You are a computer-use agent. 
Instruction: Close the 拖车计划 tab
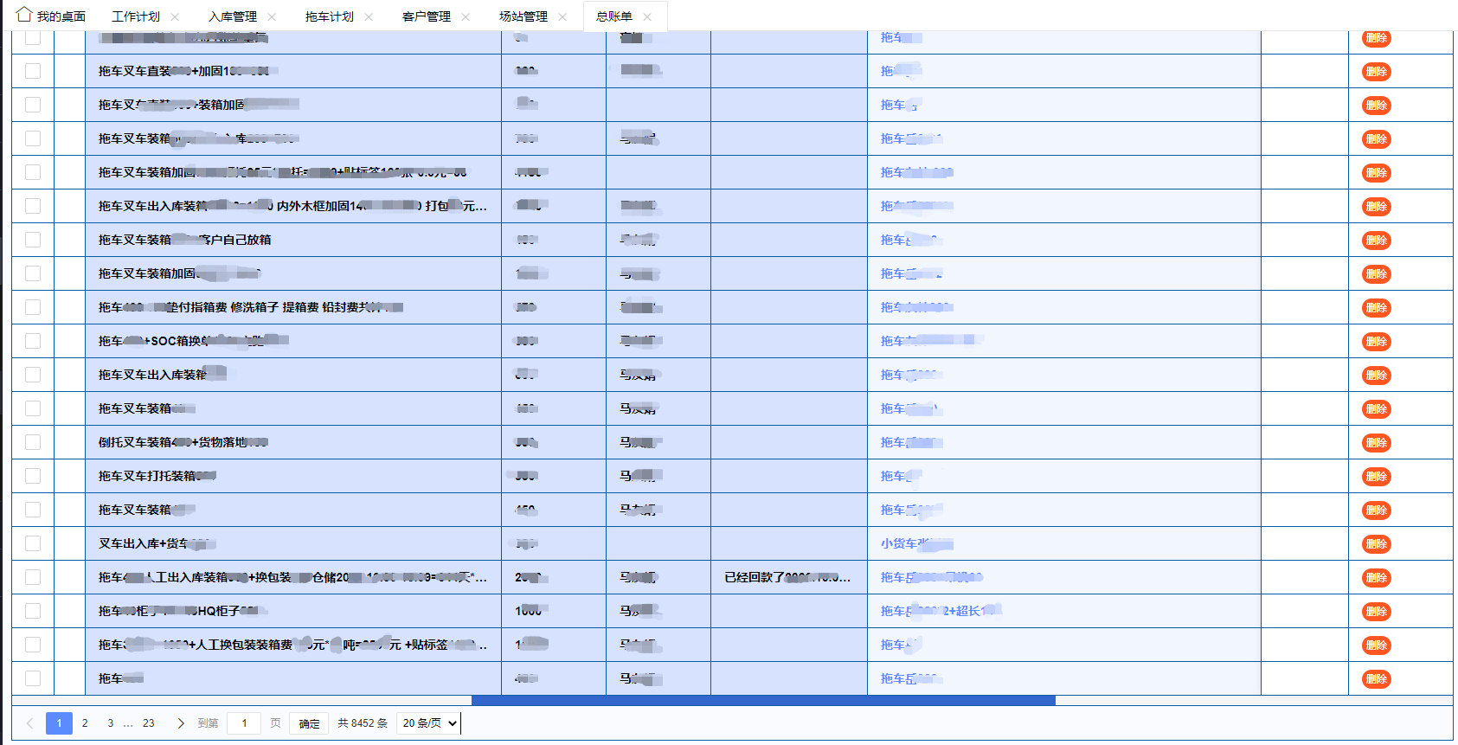[369, 16]
